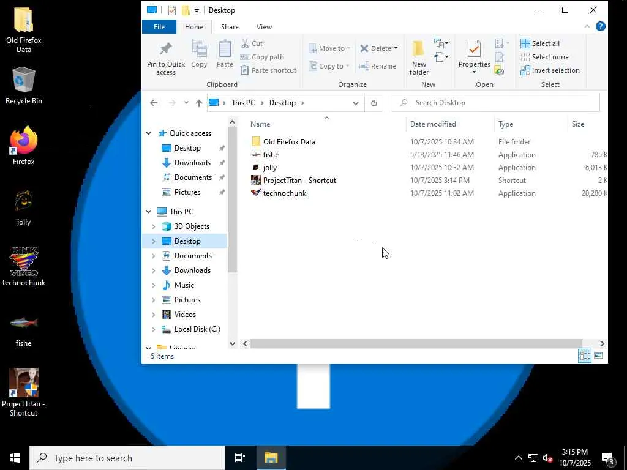Click the quick access Properties checkmark icon

(x=172, y=10)
